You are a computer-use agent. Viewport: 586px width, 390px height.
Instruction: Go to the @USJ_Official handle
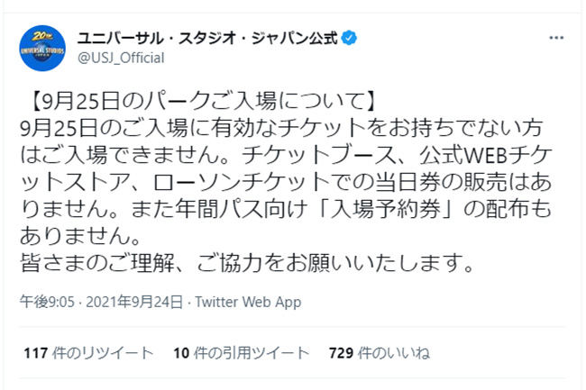coord(122,59)
